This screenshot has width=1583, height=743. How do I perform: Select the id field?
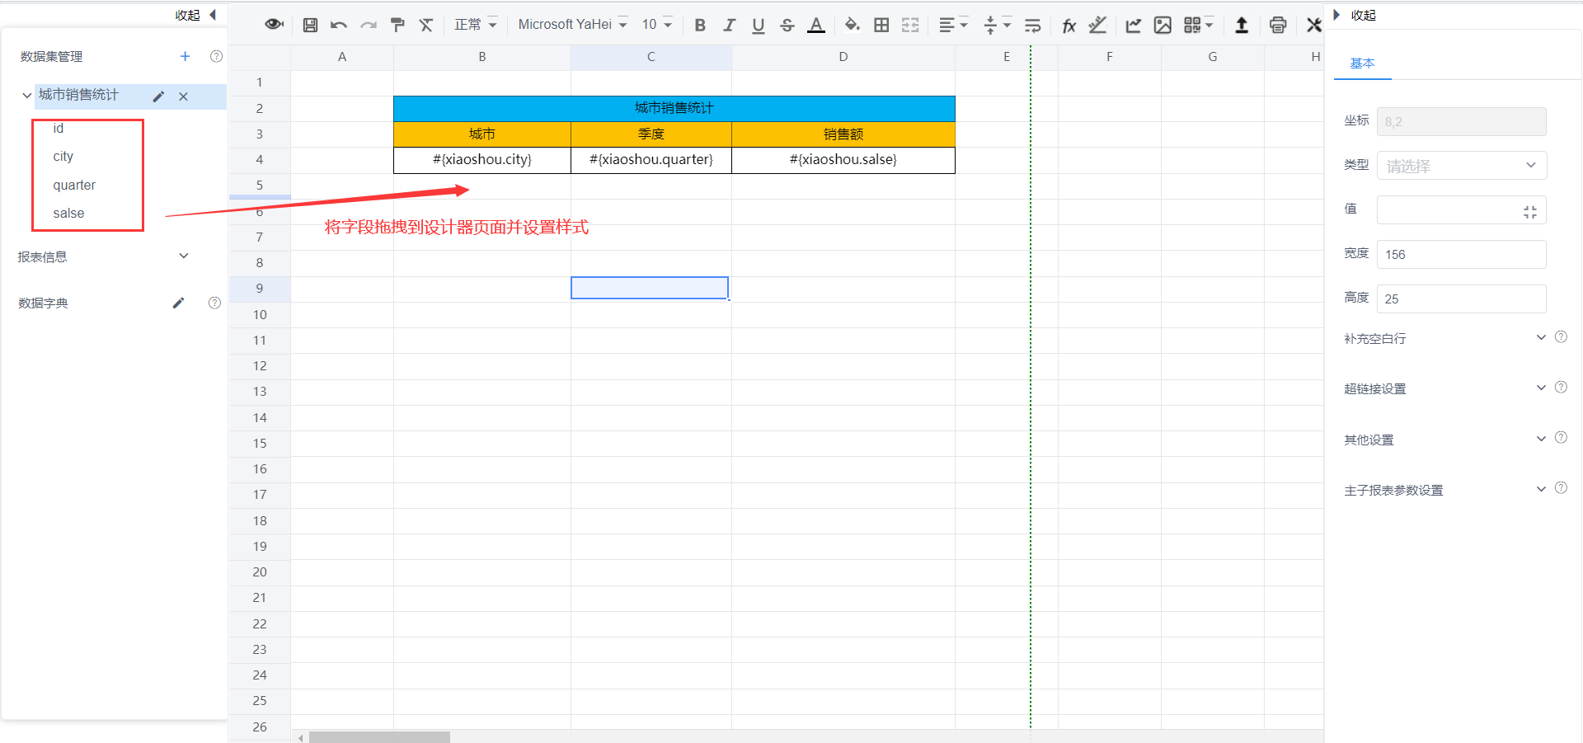click(x=58, y=128)
